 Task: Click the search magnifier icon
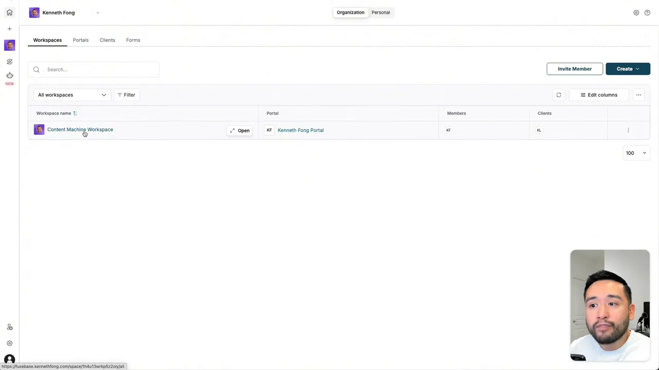pyautogui.click(x=36, y=69)
